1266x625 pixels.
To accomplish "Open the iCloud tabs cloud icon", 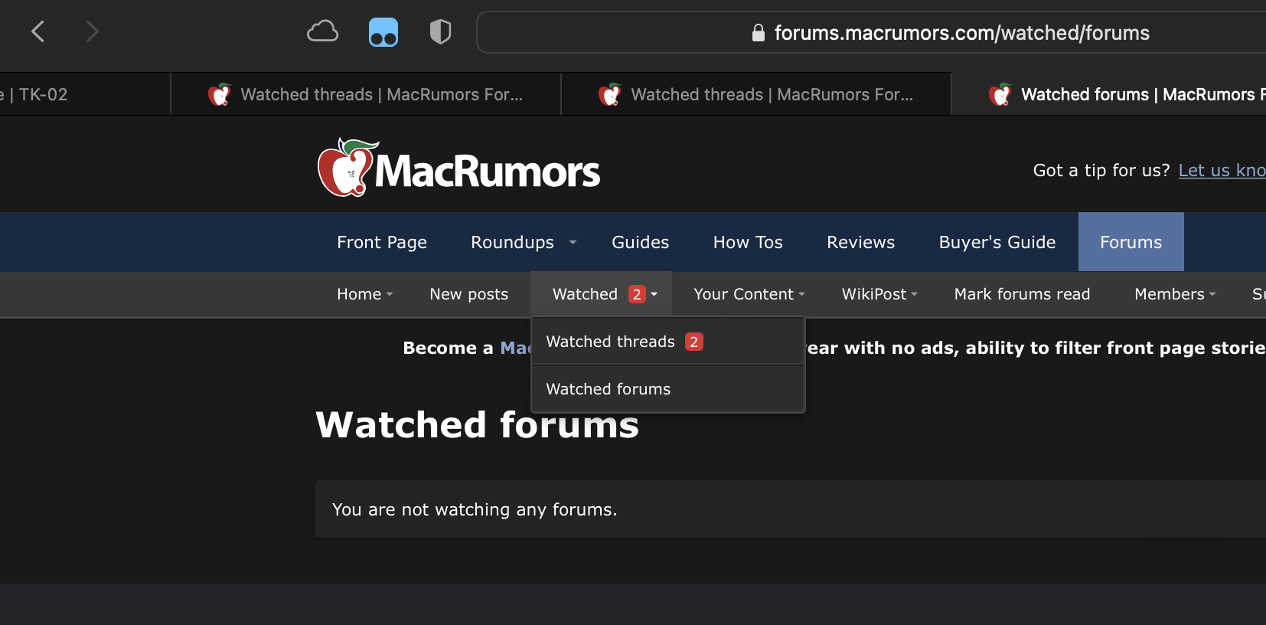I will [x=322, y=31].
